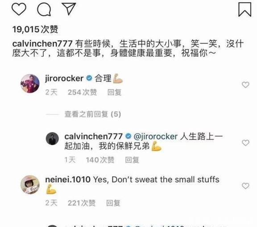Reply to jirorocker's comment via 回复

point(114,92)
